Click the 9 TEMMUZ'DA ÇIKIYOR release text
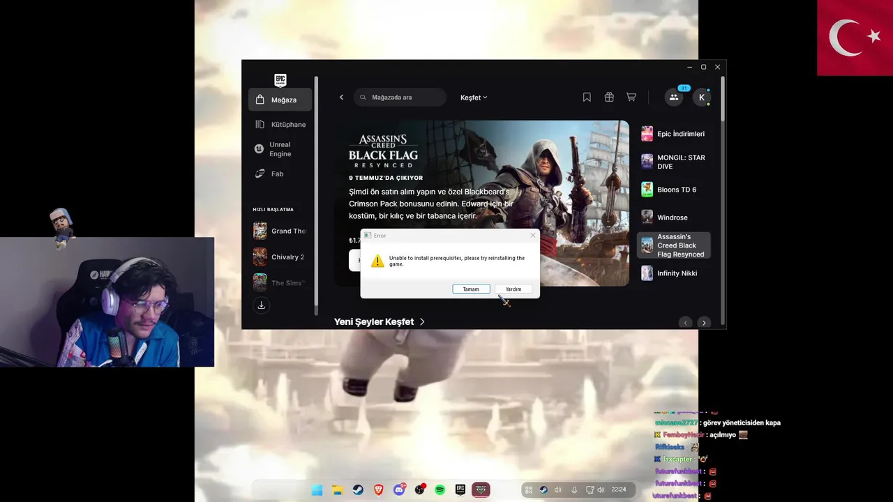The image size is (893, 502). 386,178
